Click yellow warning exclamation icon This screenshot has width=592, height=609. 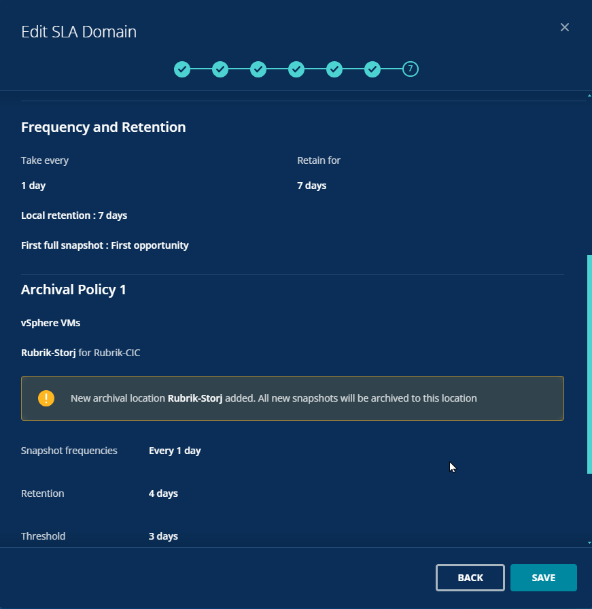(x=46, y=398)
